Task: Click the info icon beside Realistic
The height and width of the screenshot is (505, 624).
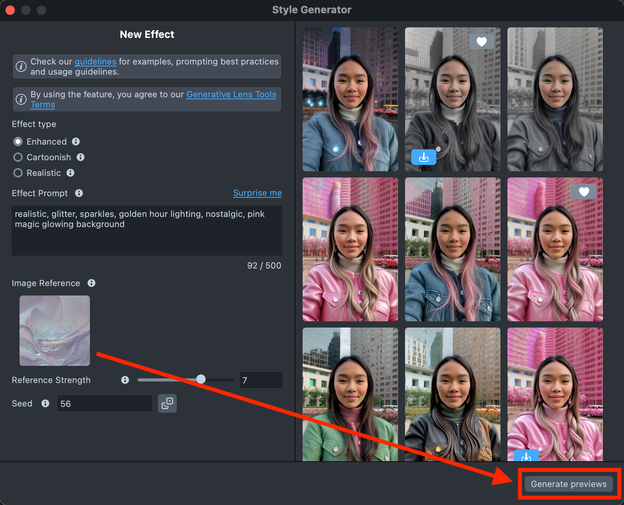Action: pos(70,173)
